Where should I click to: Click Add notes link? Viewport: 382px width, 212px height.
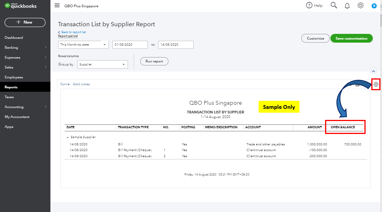pyautogui.click(x=81, y=84)
